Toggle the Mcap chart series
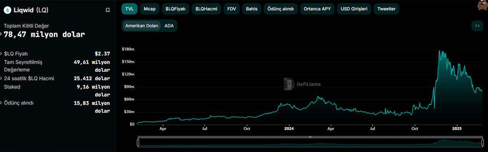The width and height of the screenshot is (488, 152). pyautogui.click(x=149, y=9)
